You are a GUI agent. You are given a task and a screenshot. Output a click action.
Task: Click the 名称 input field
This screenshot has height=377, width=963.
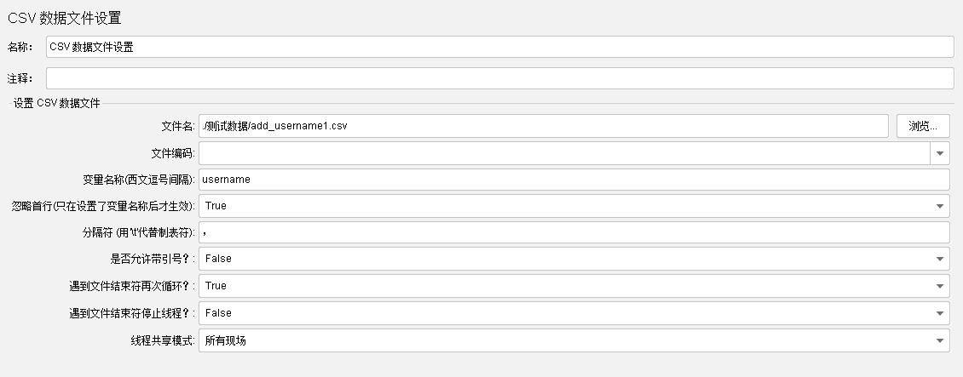499,47
